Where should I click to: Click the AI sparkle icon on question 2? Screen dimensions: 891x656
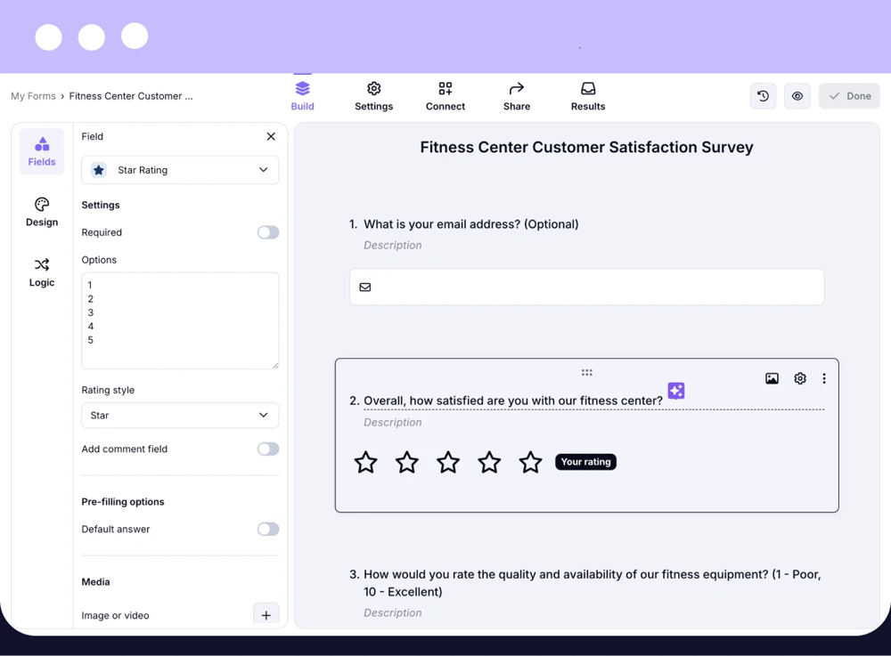(675, 390)
